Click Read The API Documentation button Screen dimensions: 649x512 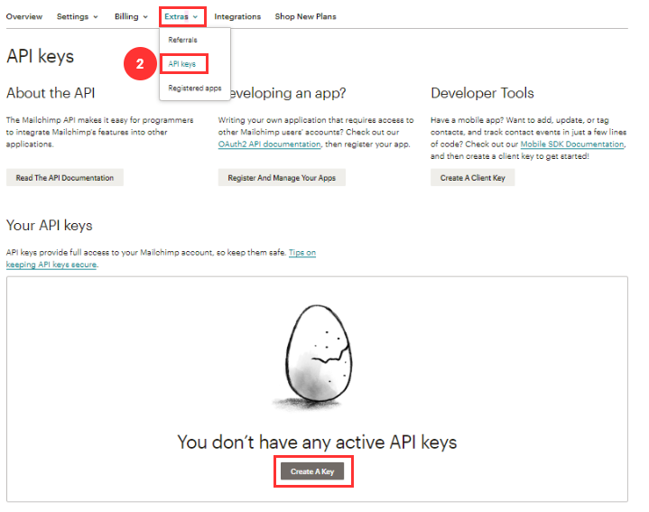click(65, 178)
